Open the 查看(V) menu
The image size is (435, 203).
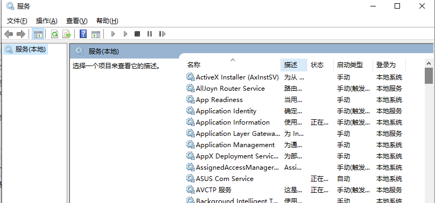[x=77, y=21]
